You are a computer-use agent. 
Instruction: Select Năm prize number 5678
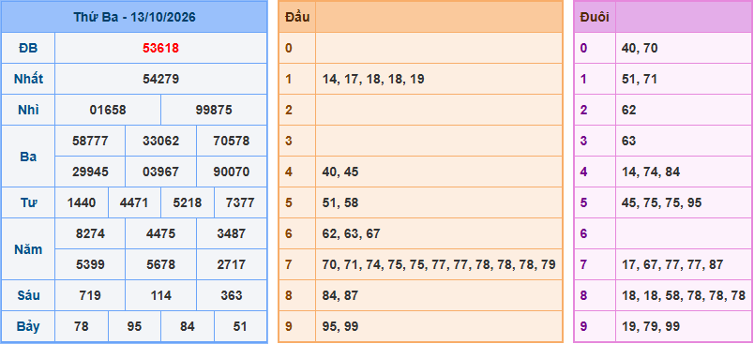click(160, 264)
